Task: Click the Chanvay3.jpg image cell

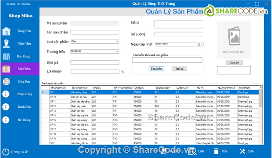Action: (x=248, y=111)
